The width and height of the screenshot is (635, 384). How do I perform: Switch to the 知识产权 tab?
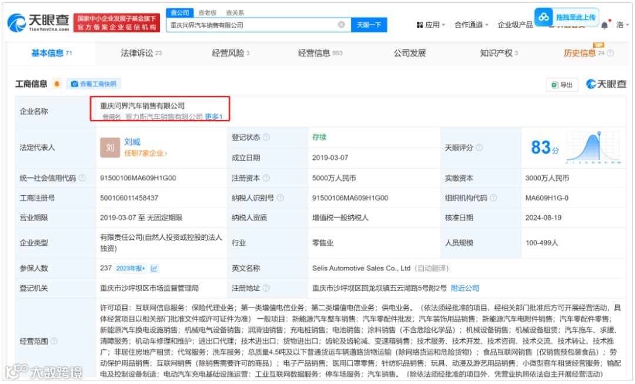tap(499, 53)
